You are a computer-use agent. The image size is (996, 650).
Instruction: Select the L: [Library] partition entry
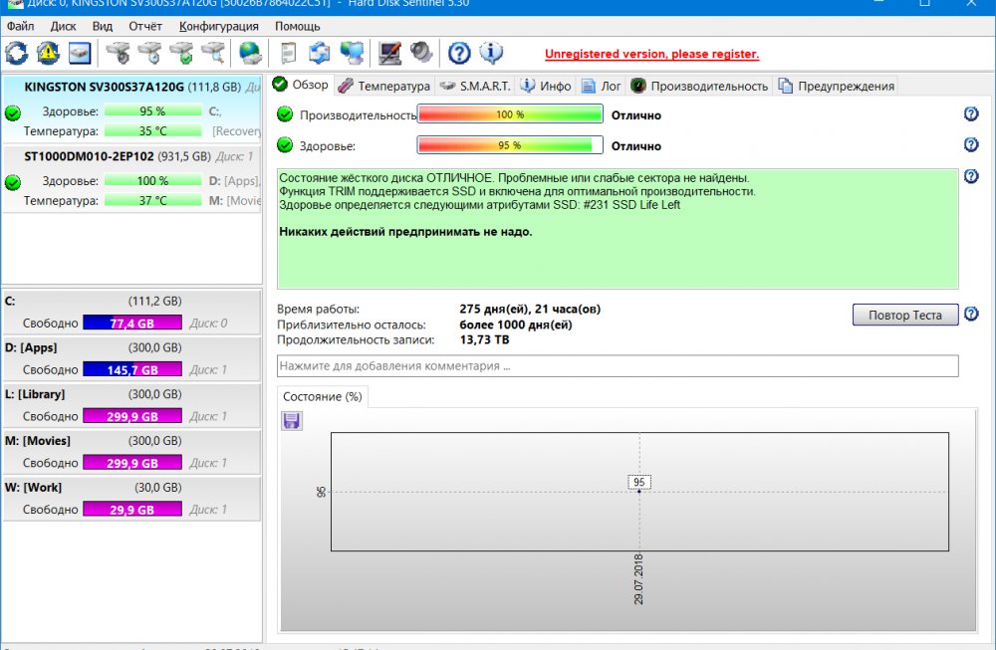131,405
